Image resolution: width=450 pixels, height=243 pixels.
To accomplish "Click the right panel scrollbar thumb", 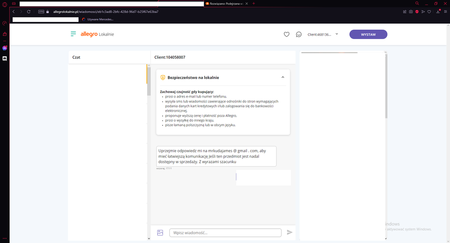I will click(386, 86).
